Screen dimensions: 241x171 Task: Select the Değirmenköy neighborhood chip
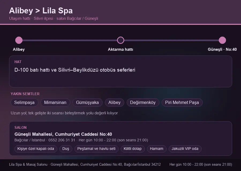143,102
